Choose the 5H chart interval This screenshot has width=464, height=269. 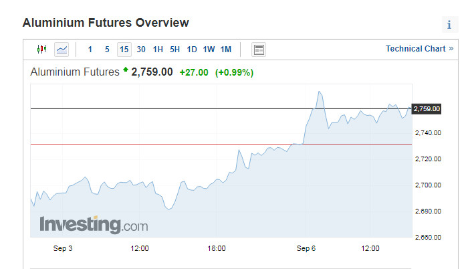(x=175, y=50)
